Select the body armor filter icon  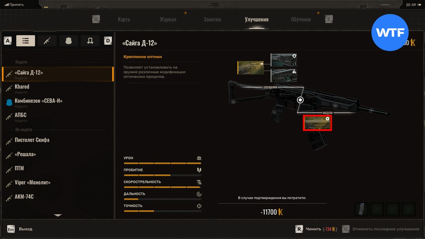(x=68, y=41)
